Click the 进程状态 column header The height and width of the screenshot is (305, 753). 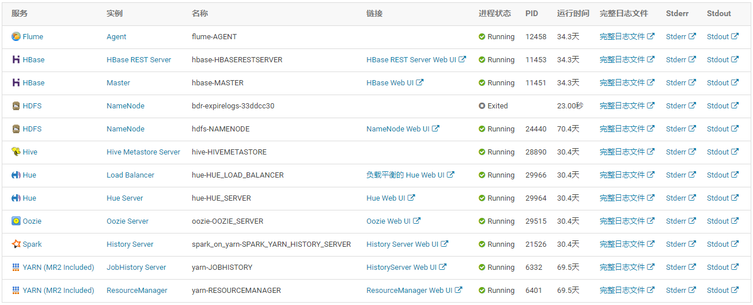tap(495, 13)
